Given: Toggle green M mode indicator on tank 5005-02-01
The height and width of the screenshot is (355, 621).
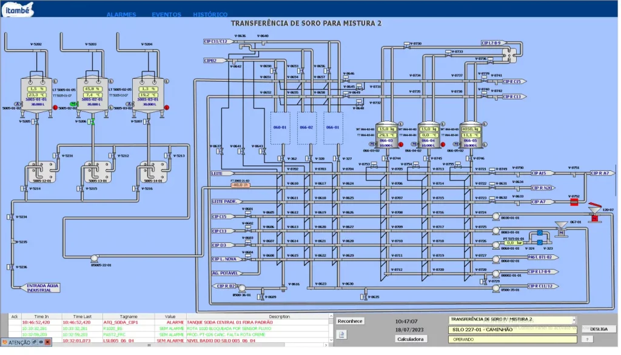Looking at the screenshot, I should [74, 104].
